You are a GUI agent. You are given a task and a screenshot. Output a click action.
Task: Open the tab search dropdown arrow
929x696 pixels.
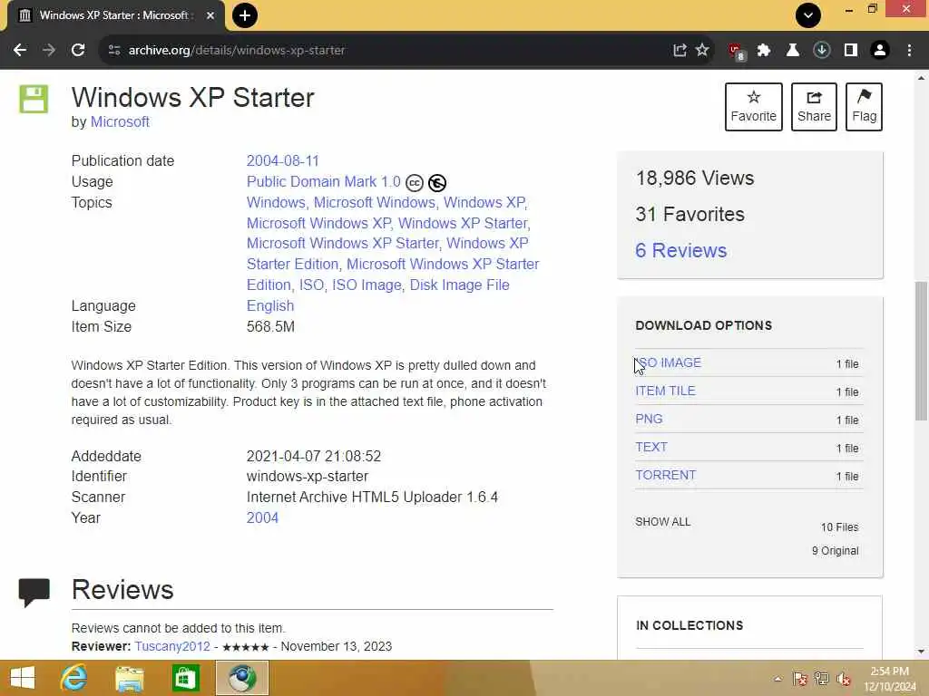tap(808, 15)
